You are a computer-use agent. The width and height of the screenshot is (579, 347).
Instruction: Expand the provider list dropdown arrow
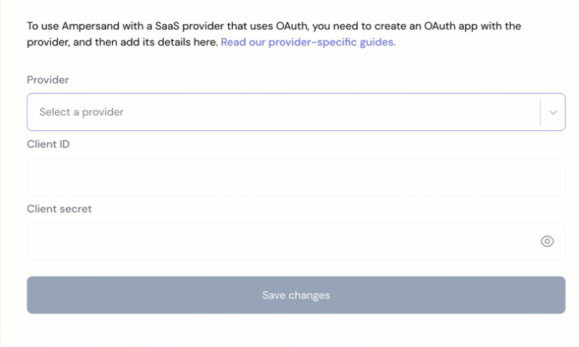(553, 112)
